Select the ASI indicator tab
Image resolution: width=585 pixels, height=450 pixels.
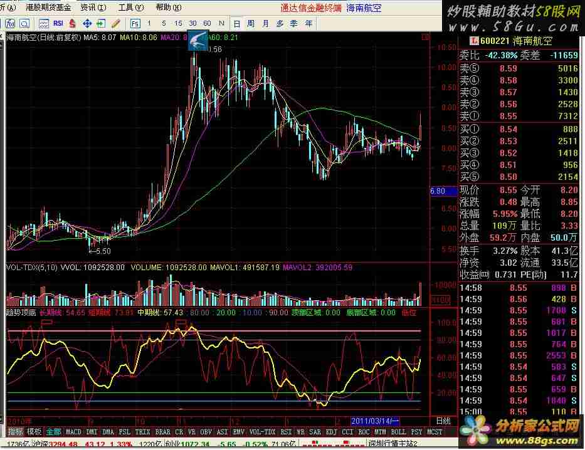(x=222, y=432)
